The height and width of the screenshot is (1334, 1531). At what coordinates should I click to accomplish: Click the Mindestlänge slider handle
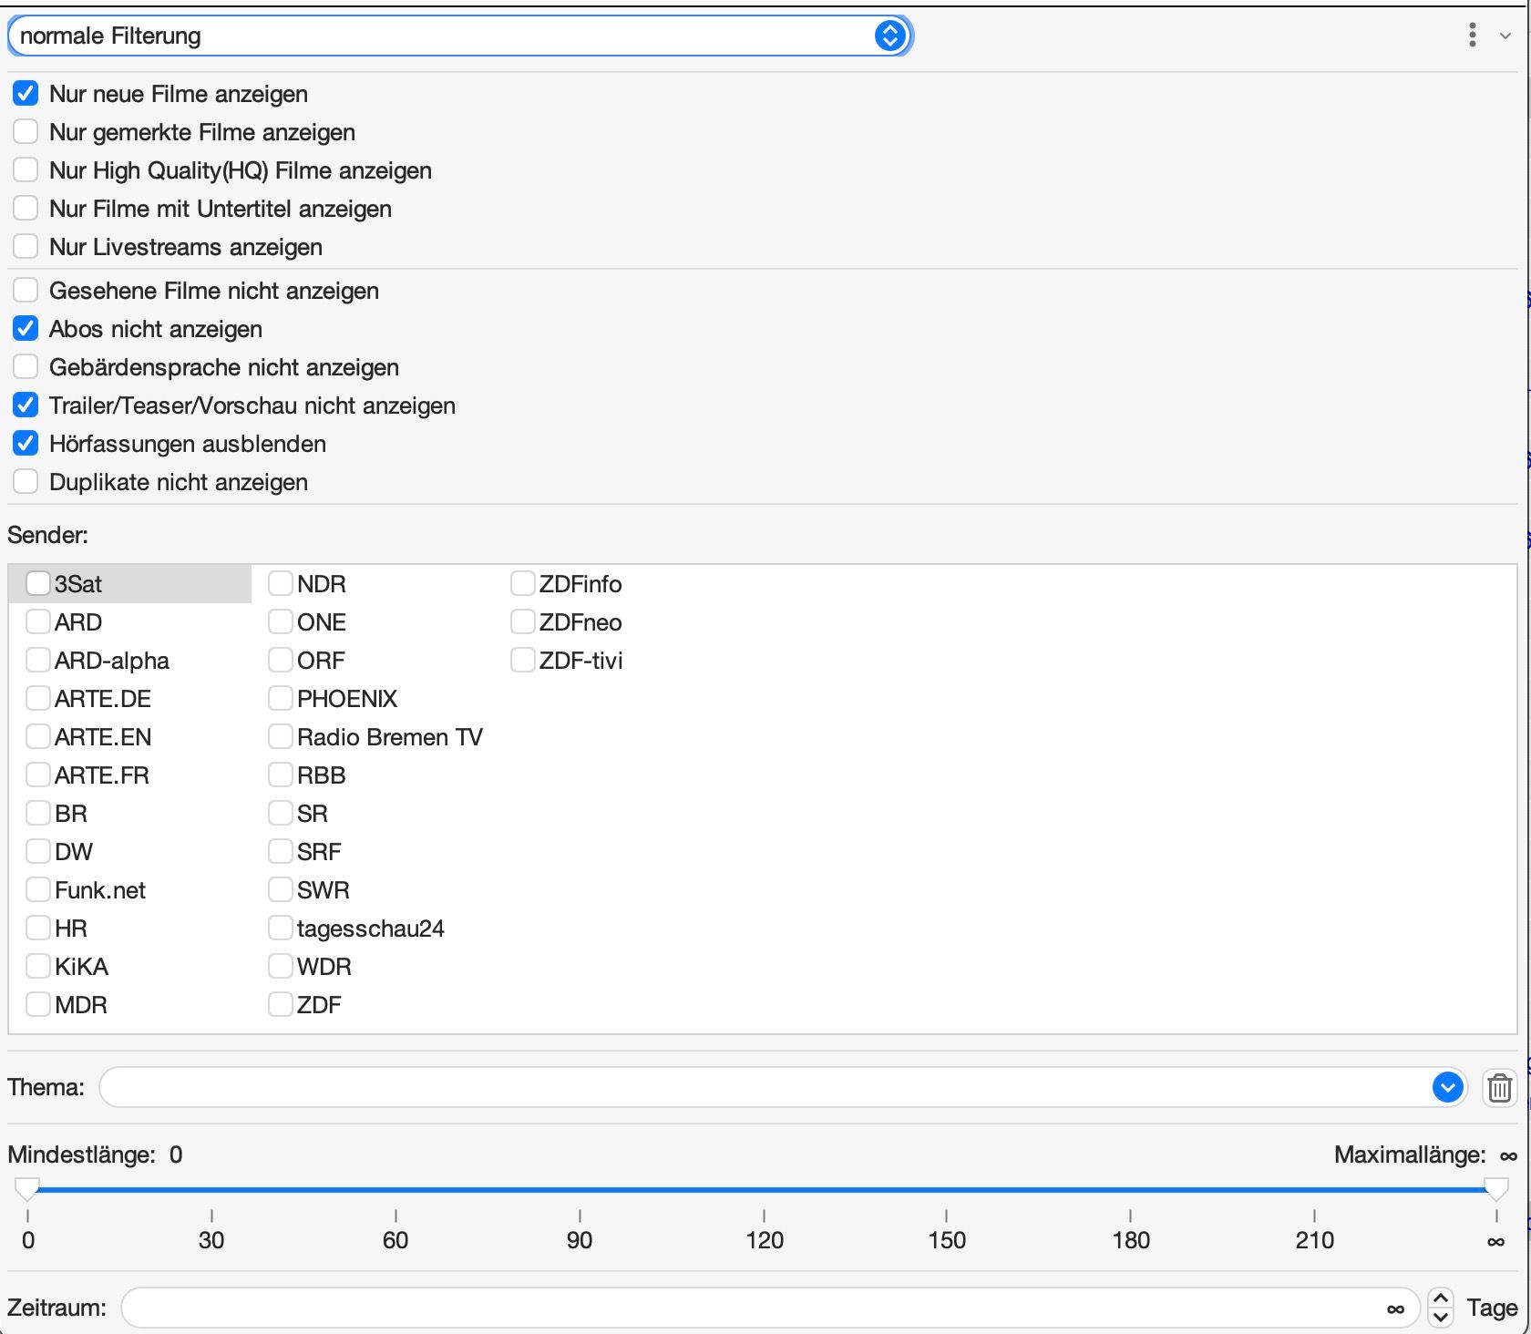[27, 1188]
